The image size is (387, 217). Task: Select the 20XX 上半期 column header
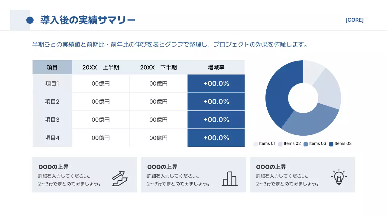[101, 67]
